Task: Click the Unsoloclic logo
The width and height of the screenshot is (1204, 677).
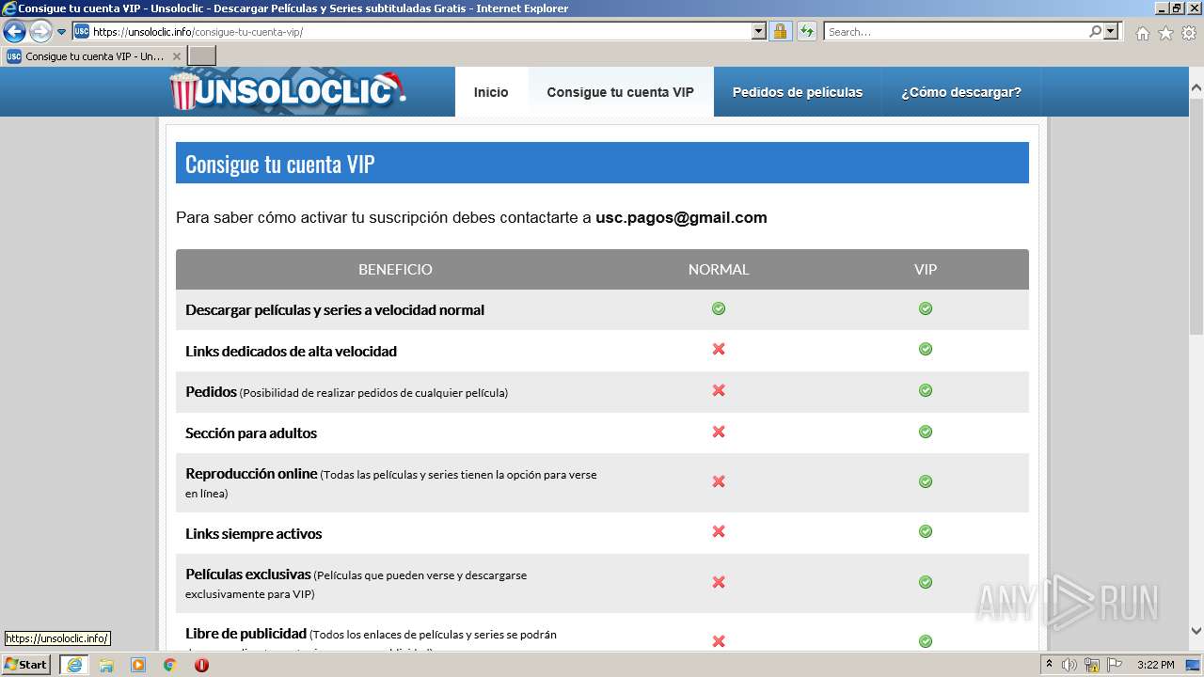Action: (287, 91)
